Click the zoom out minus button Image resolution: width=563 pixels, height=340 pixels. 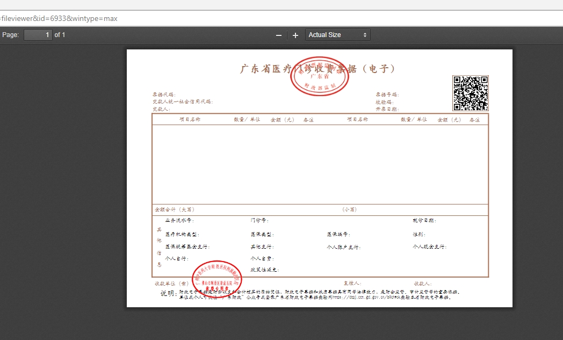(x=278, y=35)
